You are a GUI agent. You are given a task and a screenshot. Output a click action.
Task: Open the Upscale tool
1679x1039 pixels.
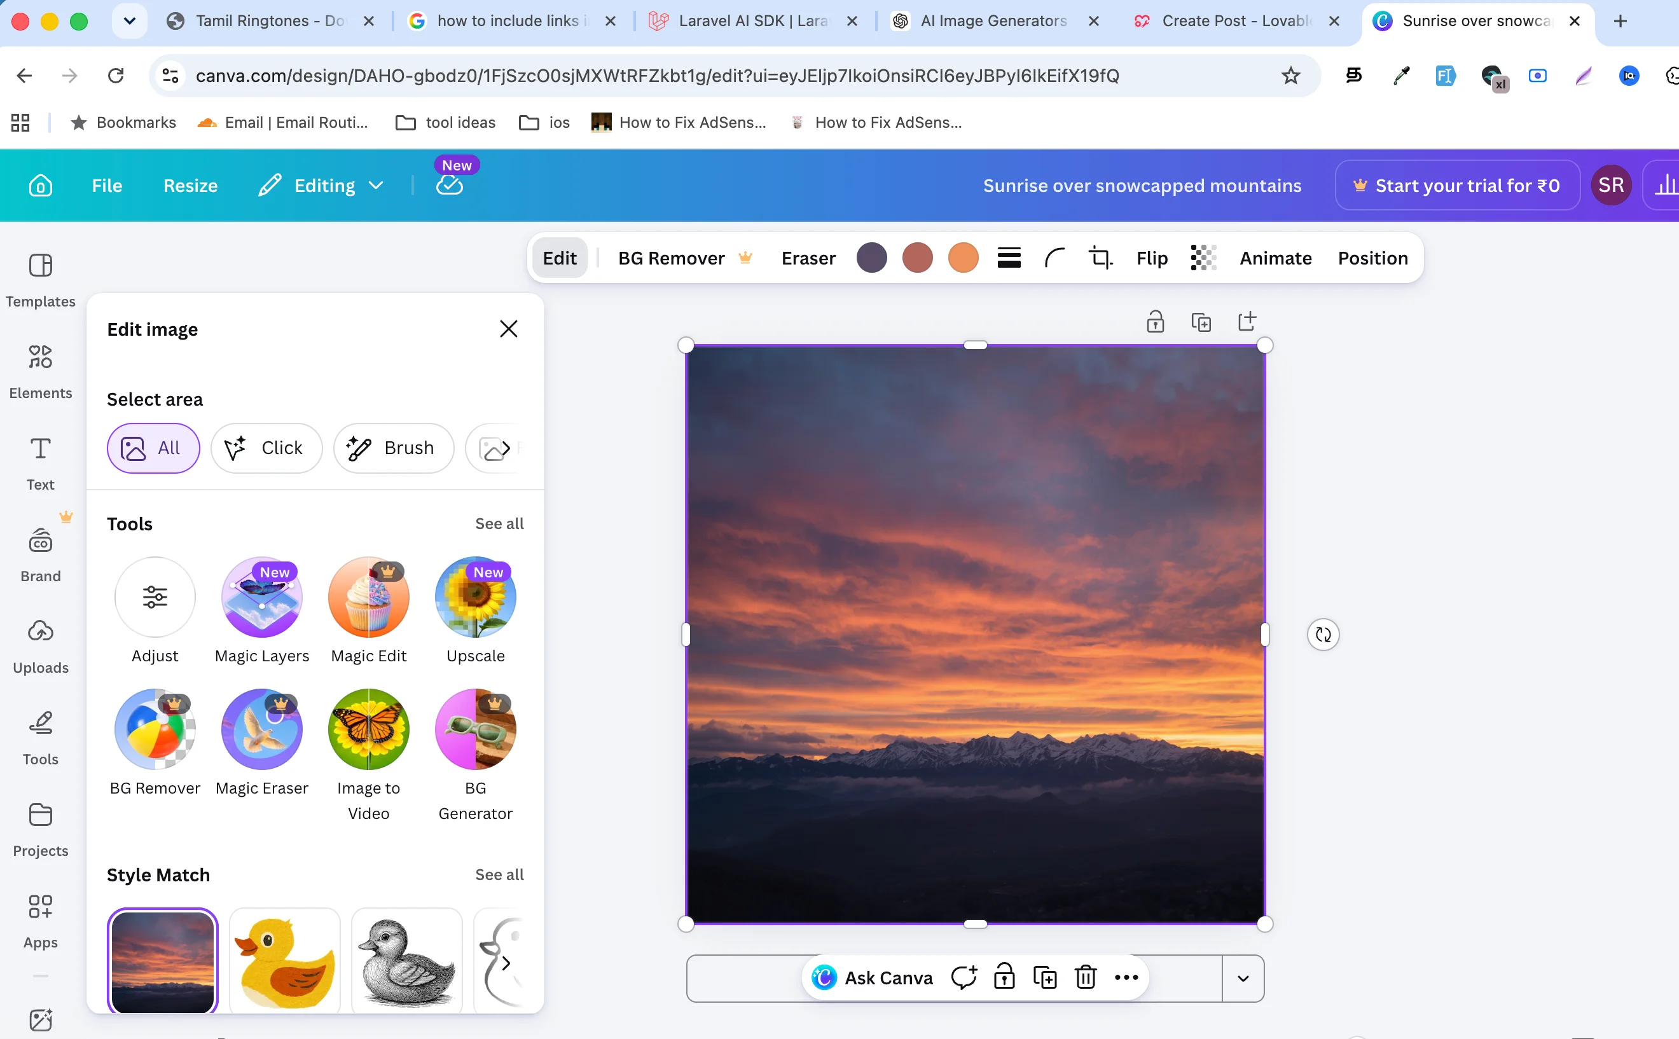click(476, 610)
